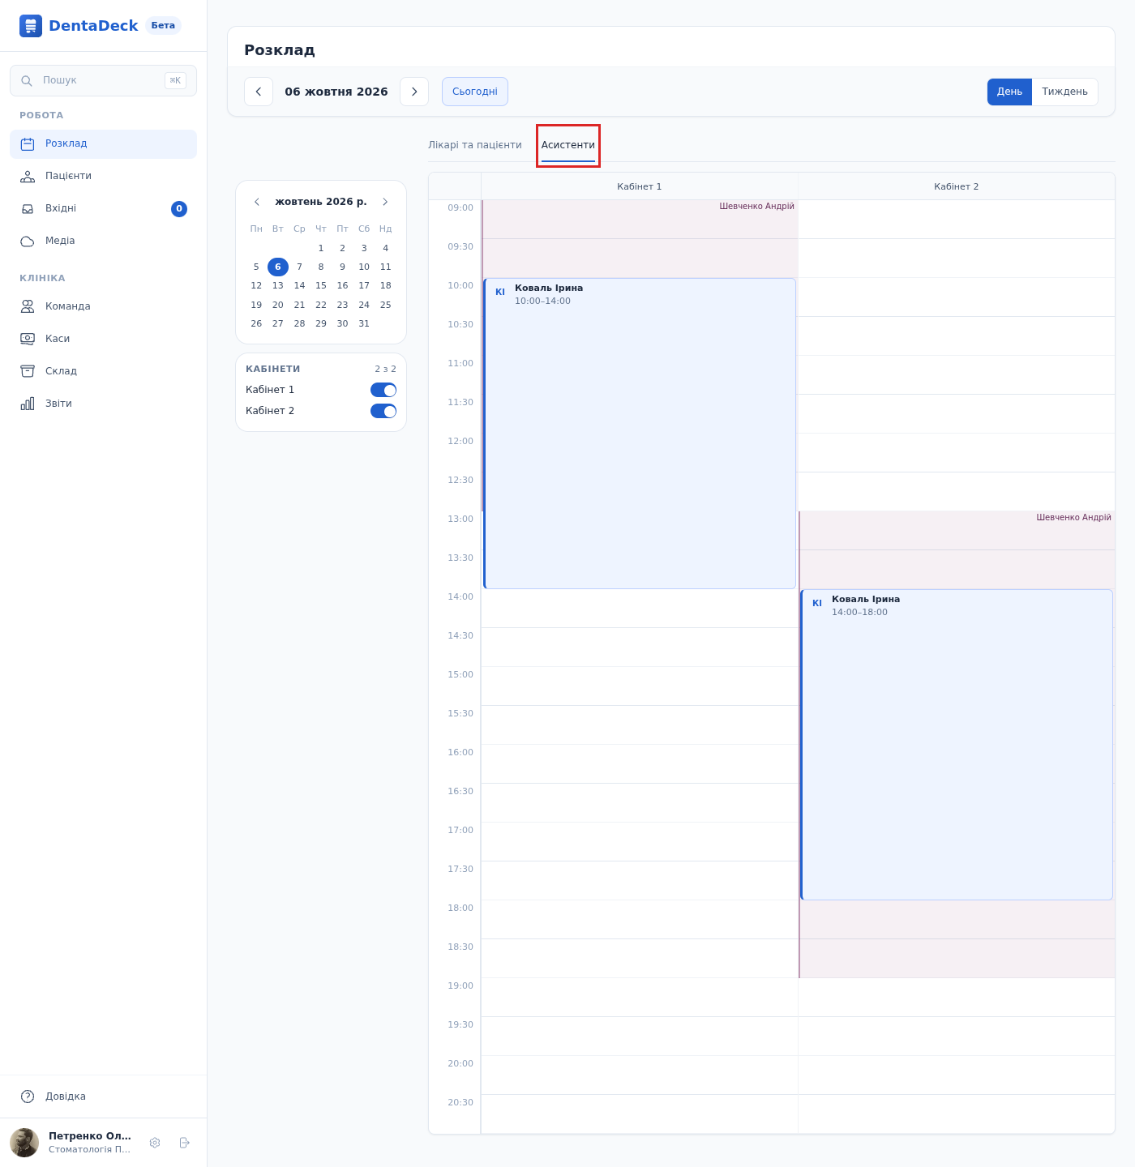Click the user avatar photo
Image resolution: width=1135 pixels, height=1167 pixels.
[x=24, y=1143]
